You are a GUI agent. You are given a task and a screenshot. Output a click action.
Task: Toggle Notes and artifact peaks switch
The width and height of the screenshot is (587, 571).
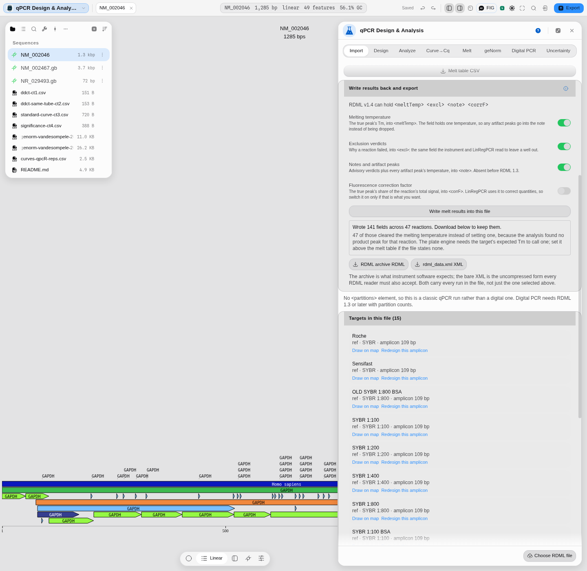click(x=564, y=167)
